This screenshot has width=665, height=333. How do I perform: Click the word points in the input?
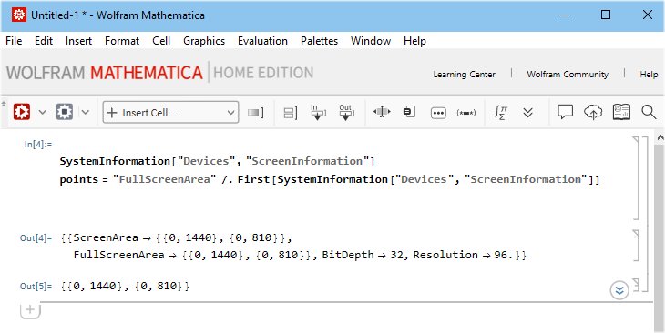79,179
